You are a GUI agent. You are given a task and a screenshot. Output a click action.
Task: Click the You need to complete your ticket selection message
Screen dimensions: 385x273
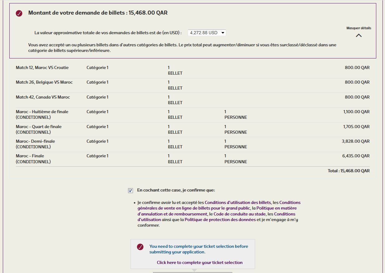tap(199, 249)
